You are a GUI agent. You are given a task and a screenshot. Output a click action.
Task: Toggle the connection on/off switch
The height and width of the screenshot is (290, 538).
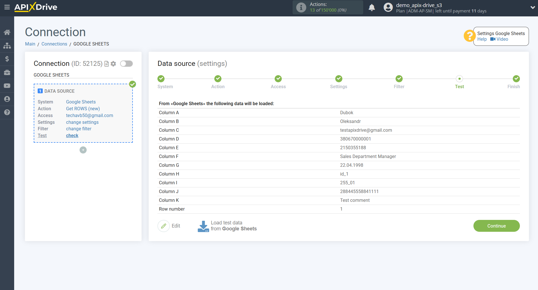(126, 64)
